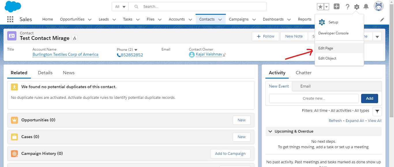Viewport: 394px width, 167px height.
Task: View contact hierarchy icon next to name
Action: [x=75, y=38]
